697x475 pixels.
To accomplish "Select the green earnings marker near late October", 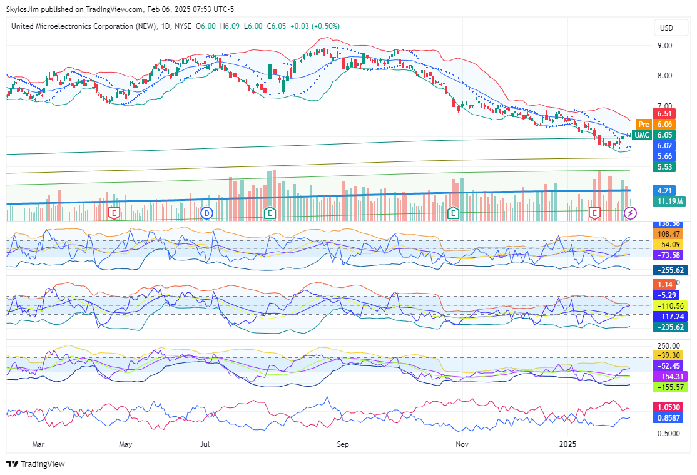I will 453,213.
